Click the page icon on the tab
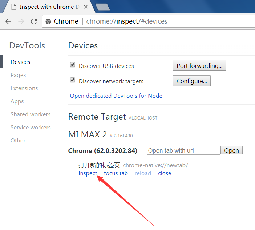 tap(14, 7)
